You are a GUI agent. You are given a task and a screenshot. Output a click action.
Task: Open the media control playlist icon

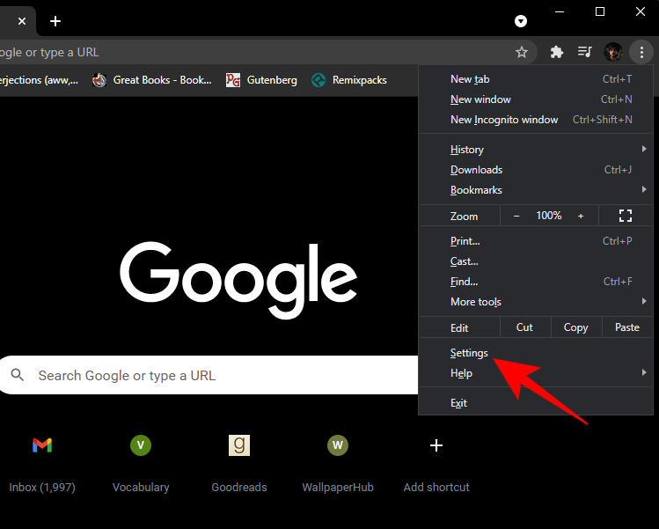(584, 52)
